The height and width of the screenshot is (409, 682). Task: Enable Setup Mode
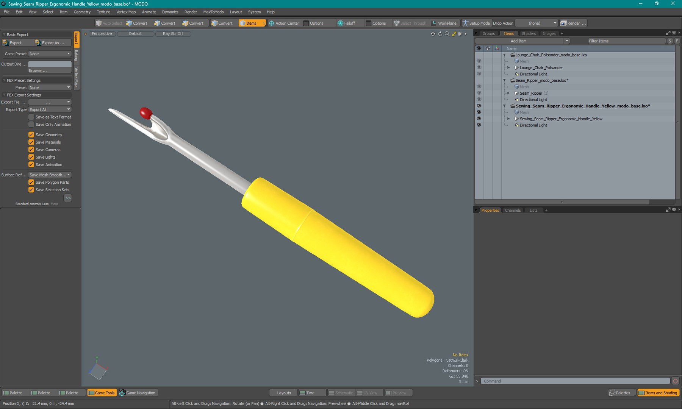(476, 23)
